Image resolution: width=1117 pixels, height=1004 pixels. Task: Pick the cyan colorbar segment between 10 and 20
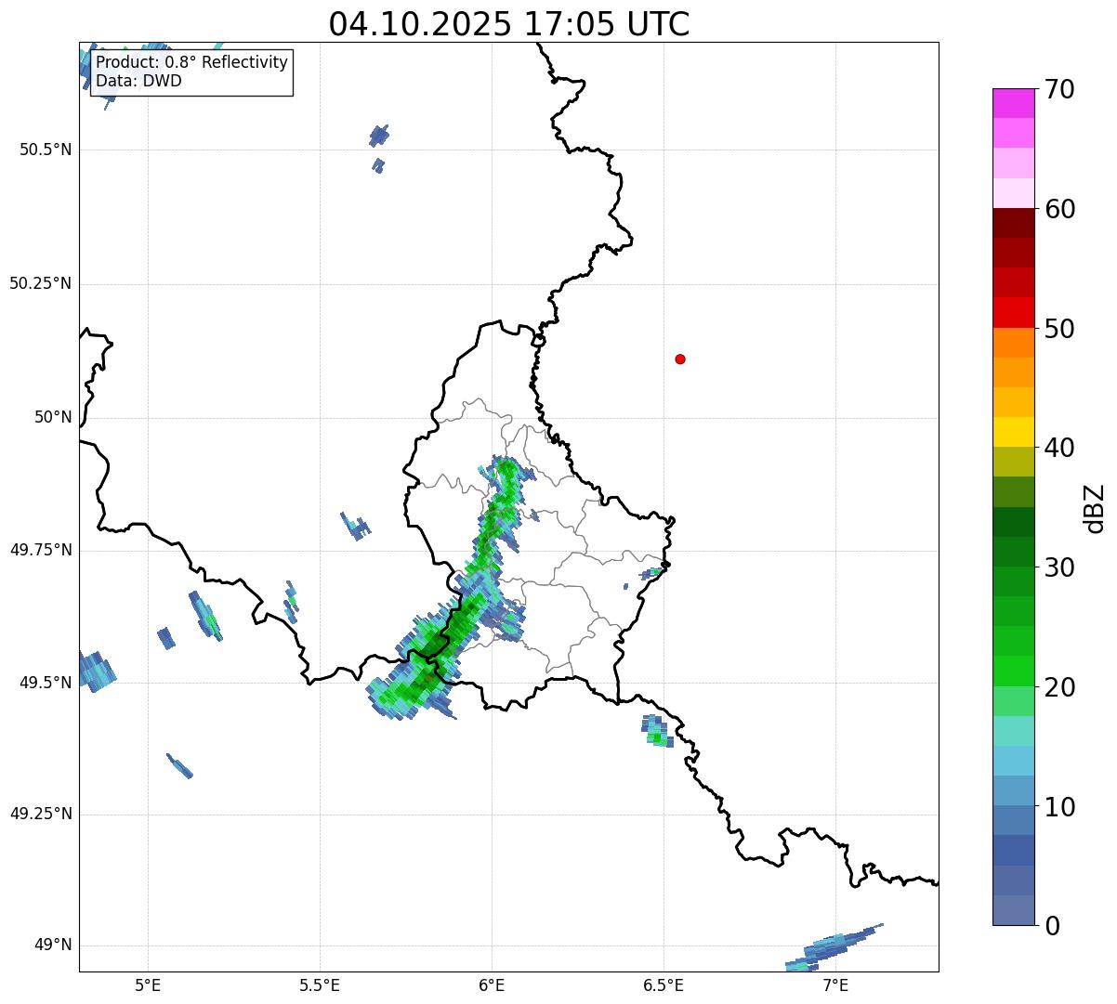coord(1014,761)
